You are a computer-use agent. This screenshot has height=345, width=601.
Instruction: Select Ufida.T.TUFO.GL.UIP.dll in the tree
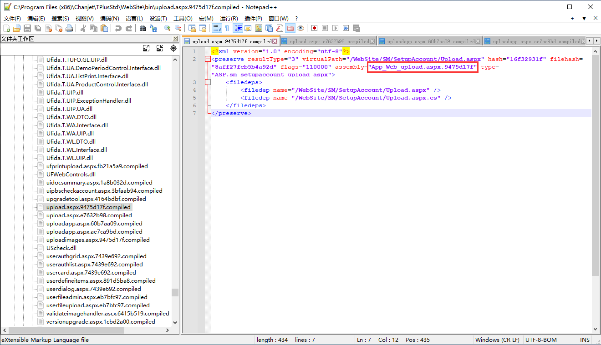pyautogui.click(x=77, y=60)
